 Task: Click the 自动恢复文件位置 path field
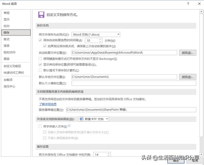coord(124,53)
